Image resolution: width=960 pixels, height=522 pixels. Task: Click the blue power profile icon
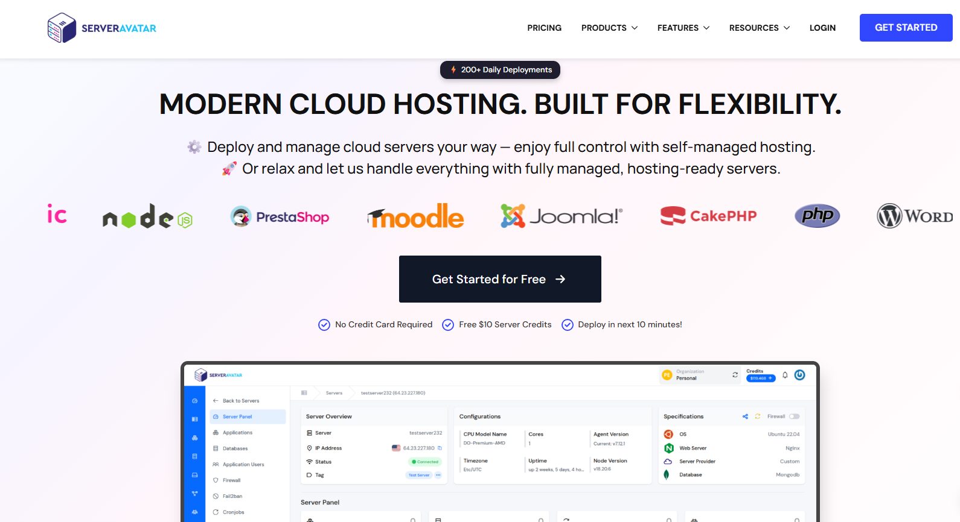point(799,375)
